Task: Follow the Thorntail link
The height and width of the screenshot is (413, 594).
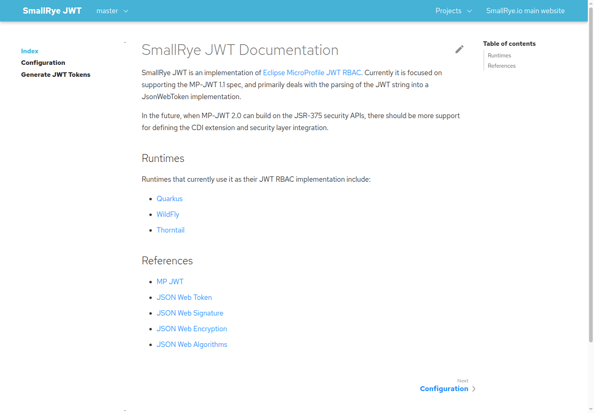Action: [170, 230]
